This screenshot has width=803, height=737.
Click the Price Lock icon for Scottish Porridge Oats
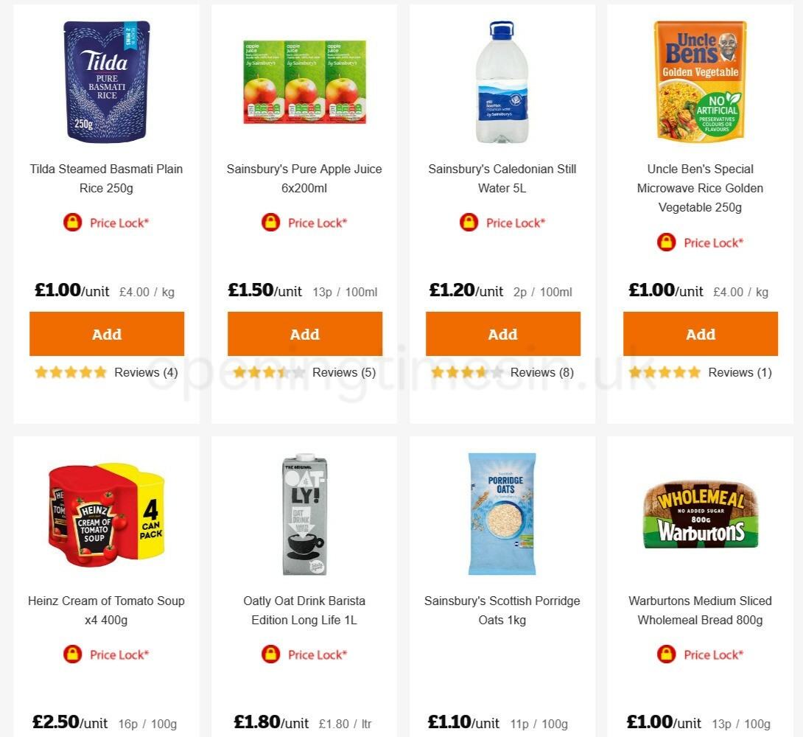pos(469,654)
